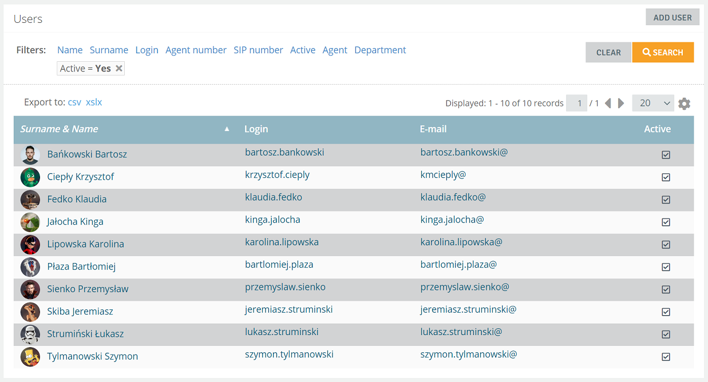This screenshot has height=382, width=708.
Task: Toggle Active checkbox for Ciepły Krzysztof
Action: tap(666, 177)
